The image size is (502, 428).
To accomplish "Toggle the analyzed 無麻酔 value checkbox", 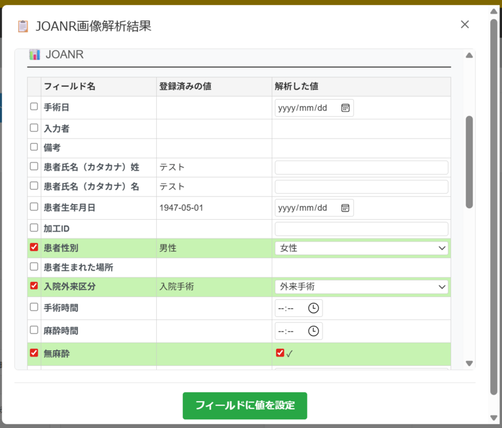I will (x=280, y=353).
